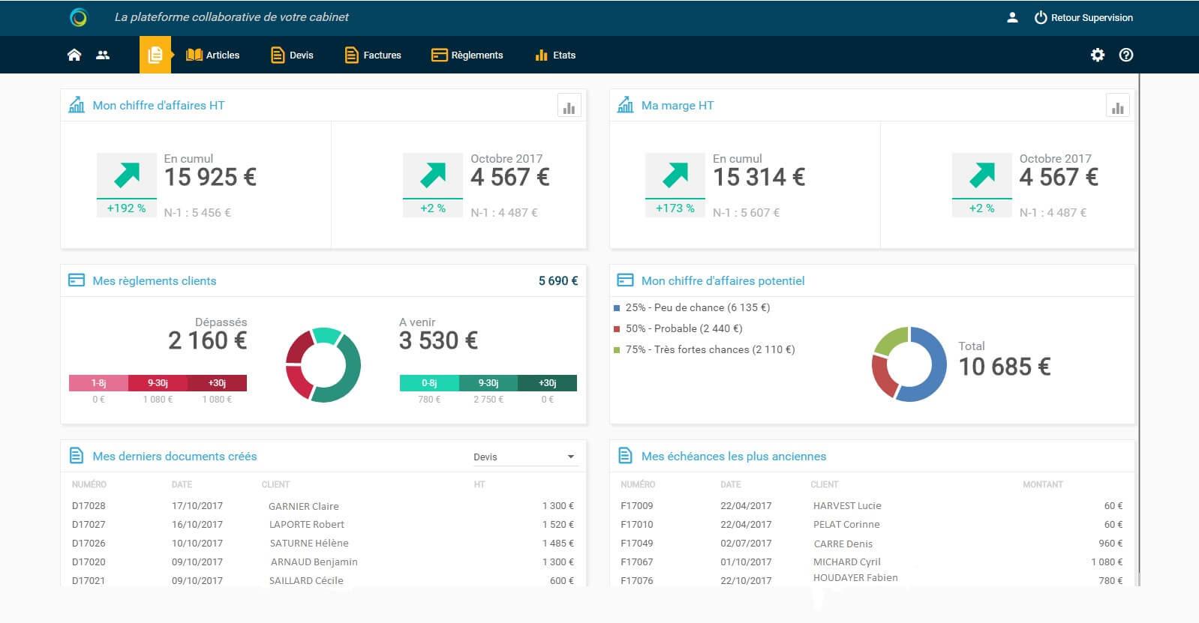The height and width of the screenshot is (623, 1199).
Task: Click Retour Supervision button
Action: click(1083, 17)
